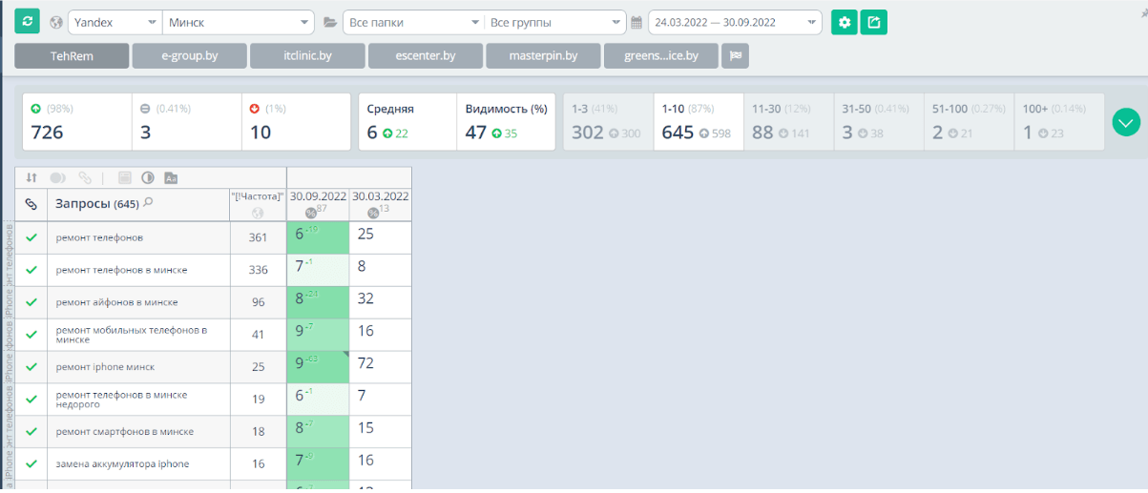This screenshot has height=493, width=1148.
Task: Click the globe icon next to Yandex
Action: click(x=56, y=22)
